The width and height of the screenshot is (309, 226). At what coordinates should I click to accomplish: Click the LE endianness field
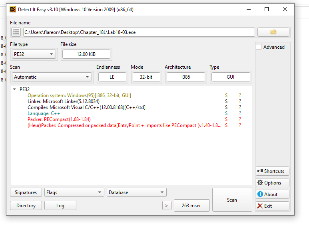112,77
